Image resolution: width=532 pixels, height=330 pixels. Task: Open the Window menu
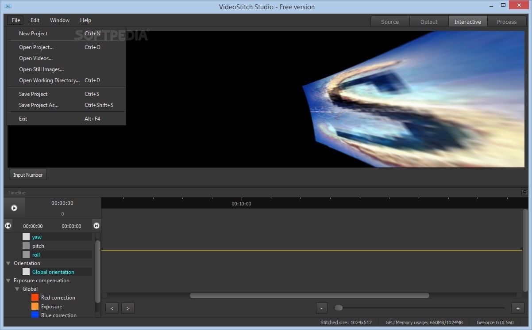[x=60, y=20]
